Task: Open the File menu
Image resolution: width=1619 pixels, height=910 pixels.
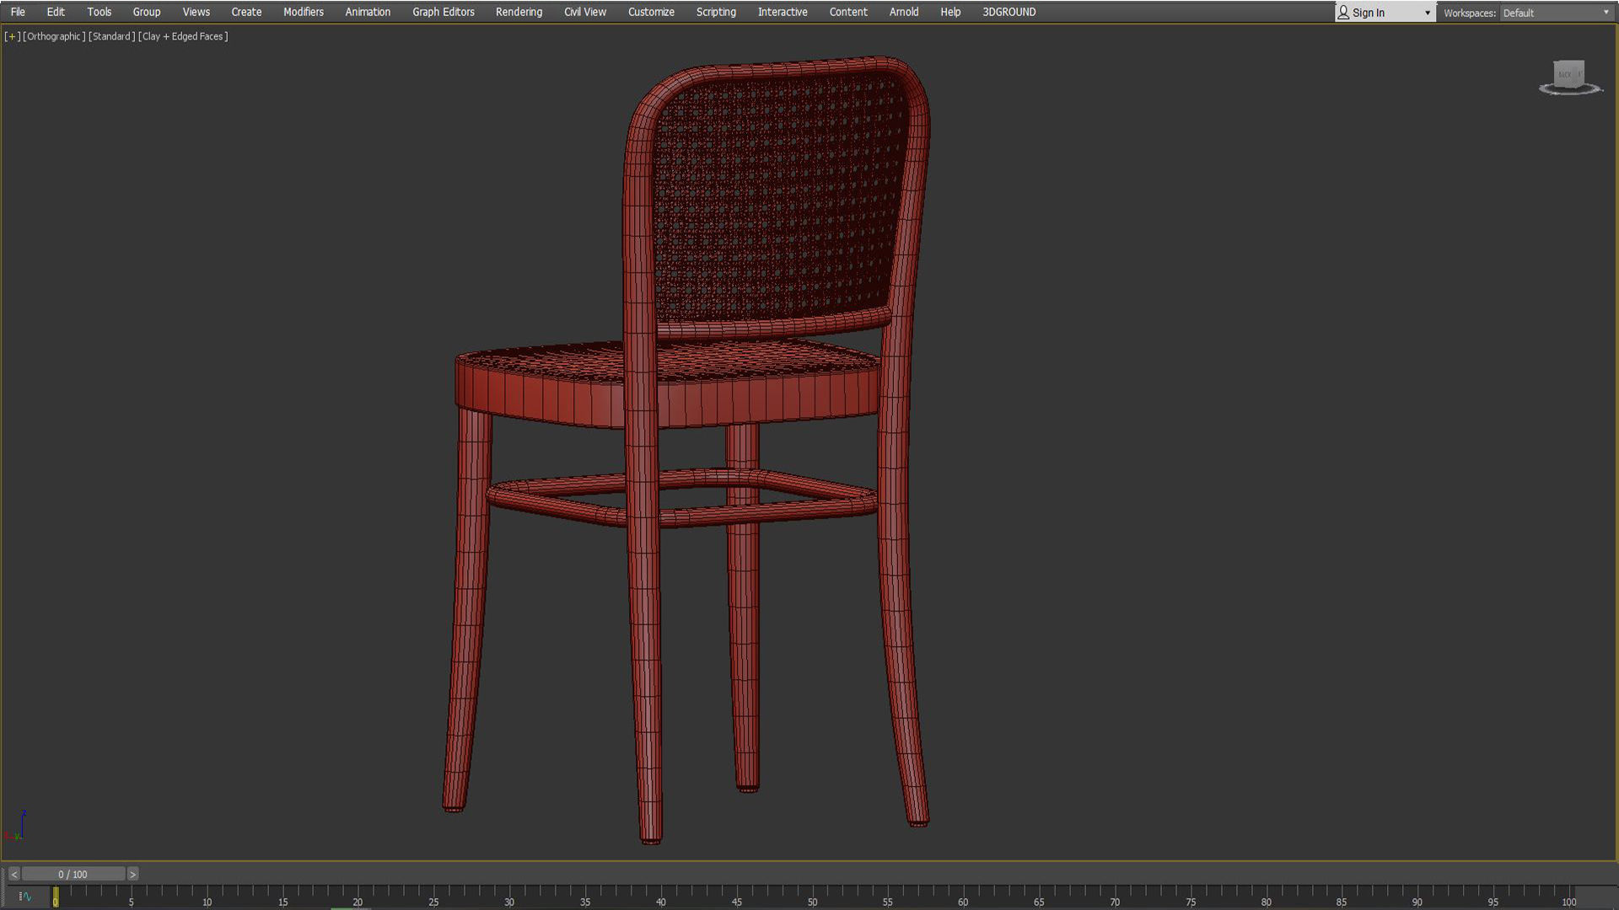Action: click(x=18, y=12)
